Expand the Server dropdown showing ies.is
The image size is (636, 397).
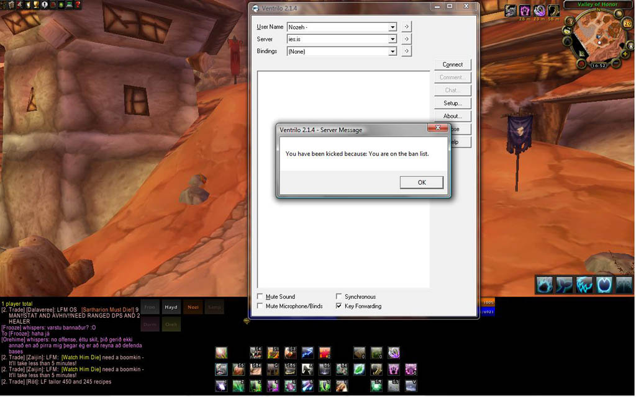click(x=393, y=39)
